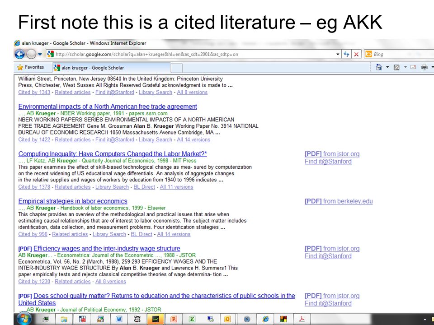Open Windows Explorer folder from taskbar
The image size is (434, 325).
pos(64,319)
